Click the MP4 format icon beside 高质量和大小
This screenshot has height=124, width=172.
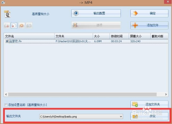(7, 14)
